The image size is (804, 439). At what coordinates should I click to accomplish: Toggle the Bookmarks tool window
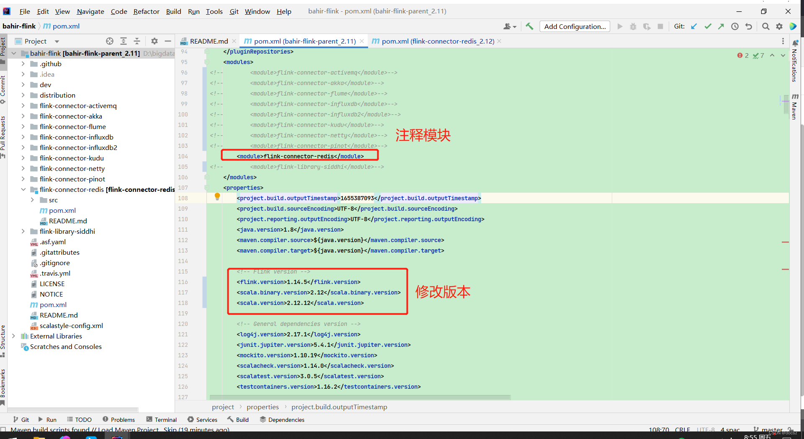[x=3, y=387]
